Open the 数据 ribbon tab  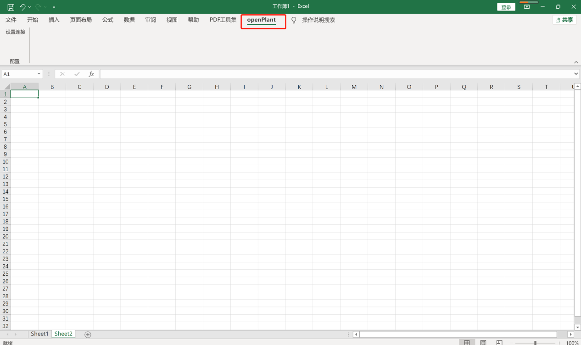click(129, 20)
